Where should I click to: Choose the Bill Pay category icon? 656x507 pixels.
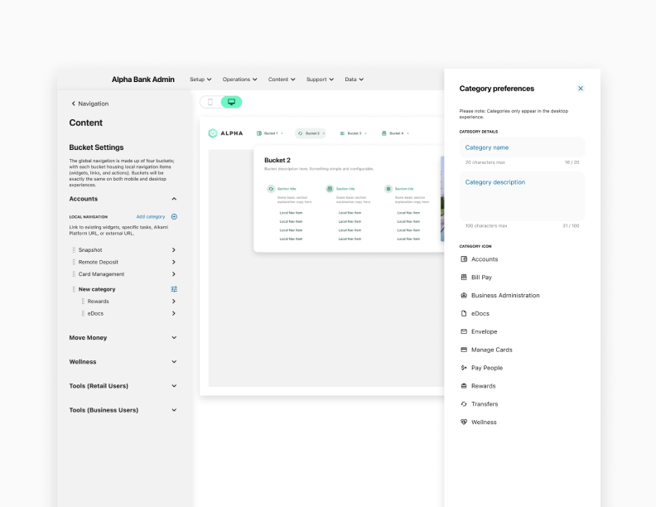(x=480, y=278)
